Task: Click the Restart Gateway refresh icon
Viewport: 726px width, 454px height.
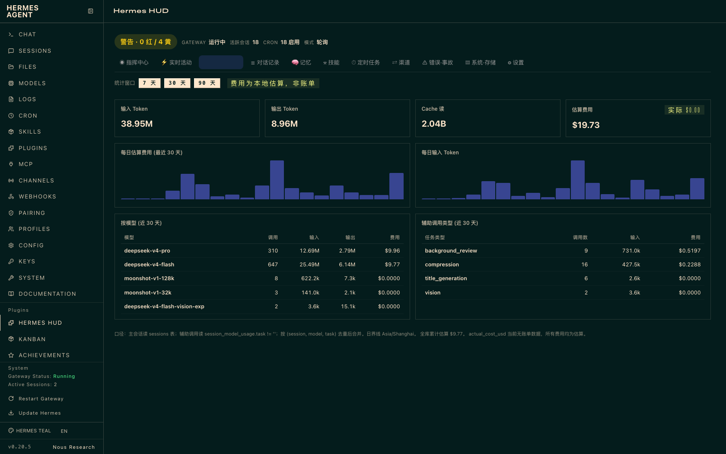Action: (x=11, y=399)
